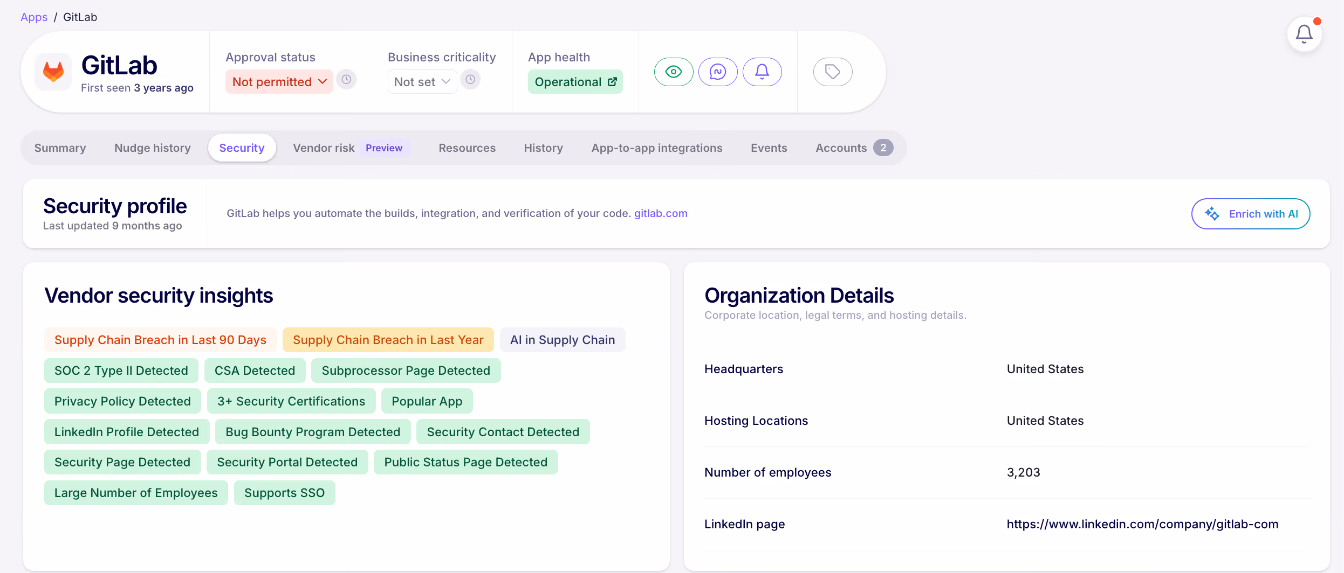Click the GitLab breadcrumb text
The width and height of the screenshot is (1344, 573).
pos(80,17)
